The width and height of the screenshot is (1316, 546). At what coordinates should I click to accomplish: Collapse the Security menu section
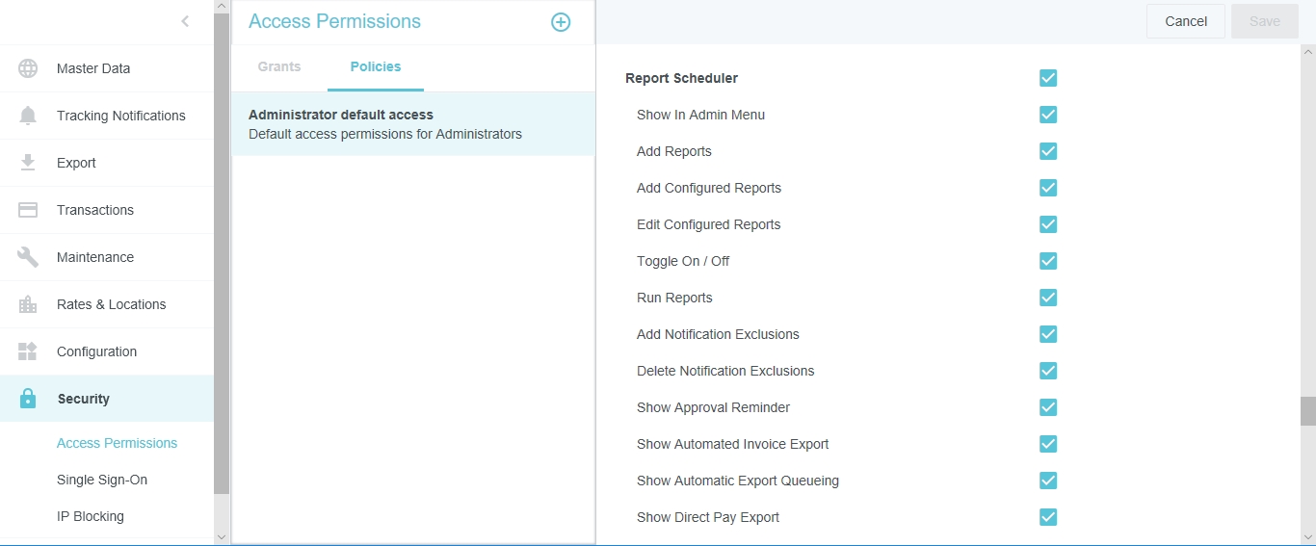[84, 399]
